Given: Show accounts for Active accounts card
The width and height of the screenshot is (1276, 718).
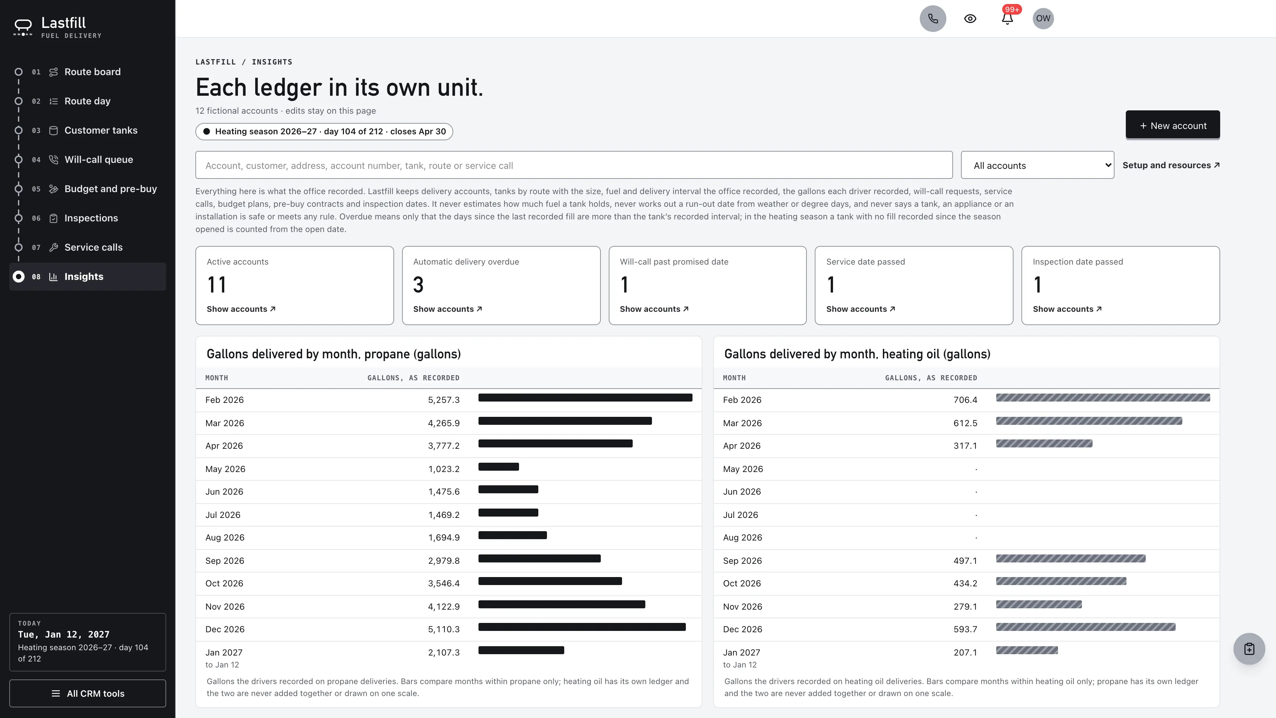Looking at the screenshot, I should click(241, 309).
